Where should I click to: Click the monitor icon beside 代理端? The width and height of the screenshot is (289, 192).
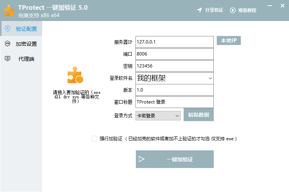tap(8, 58)
